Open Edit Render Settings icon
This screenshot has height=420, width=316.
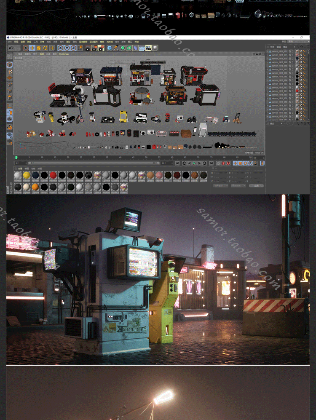pos(101,48)
